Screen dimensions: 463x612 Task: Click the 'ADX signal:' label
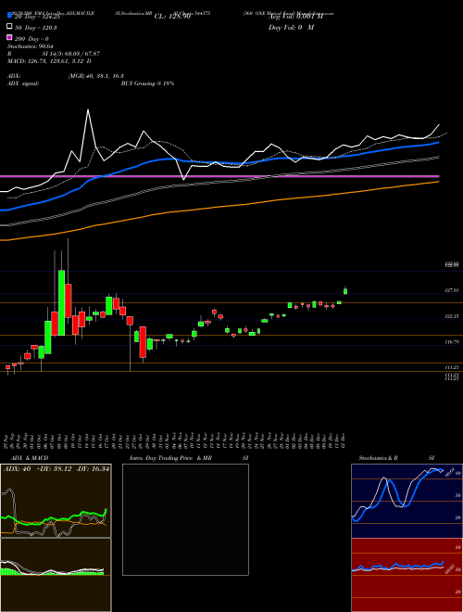(23, 83)
